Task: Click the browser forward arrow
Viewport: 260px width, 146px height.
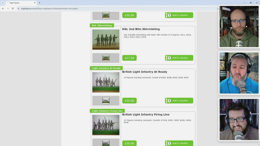Action: 7,8
